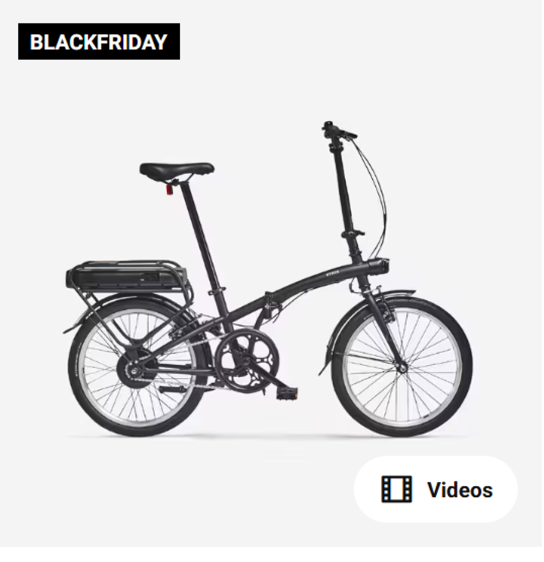Click the bike's black saddle
Viewport: 544px width, 562px height.
click(177, 169)
